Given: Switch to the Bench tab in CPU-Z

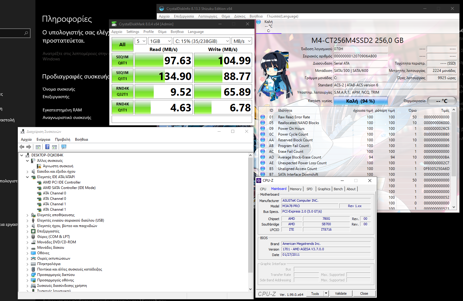Looking at the screenshot, I should (338, 189).
